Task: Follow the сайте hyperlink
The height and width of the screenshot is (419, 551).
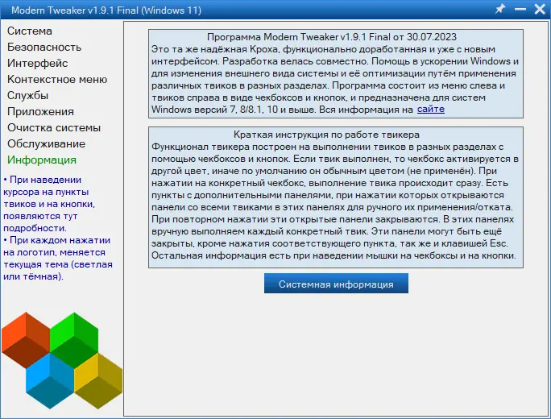Action: pos(430,110)
